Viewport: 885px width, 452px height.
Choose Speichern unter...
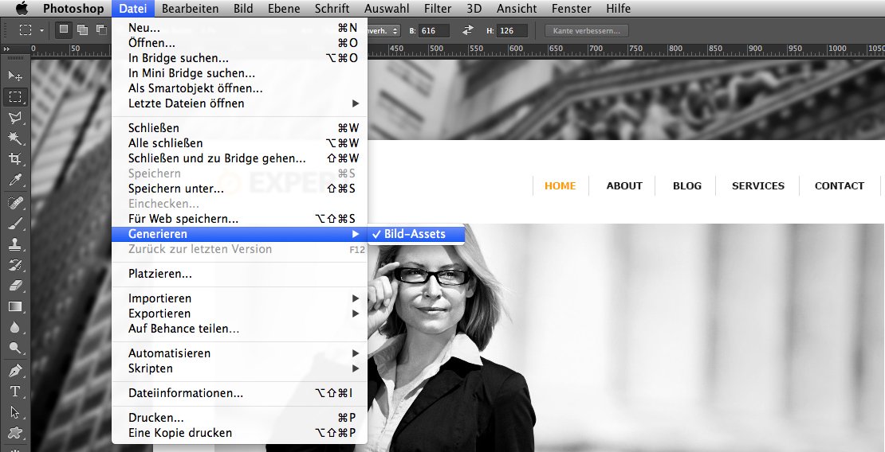[239, 189]
